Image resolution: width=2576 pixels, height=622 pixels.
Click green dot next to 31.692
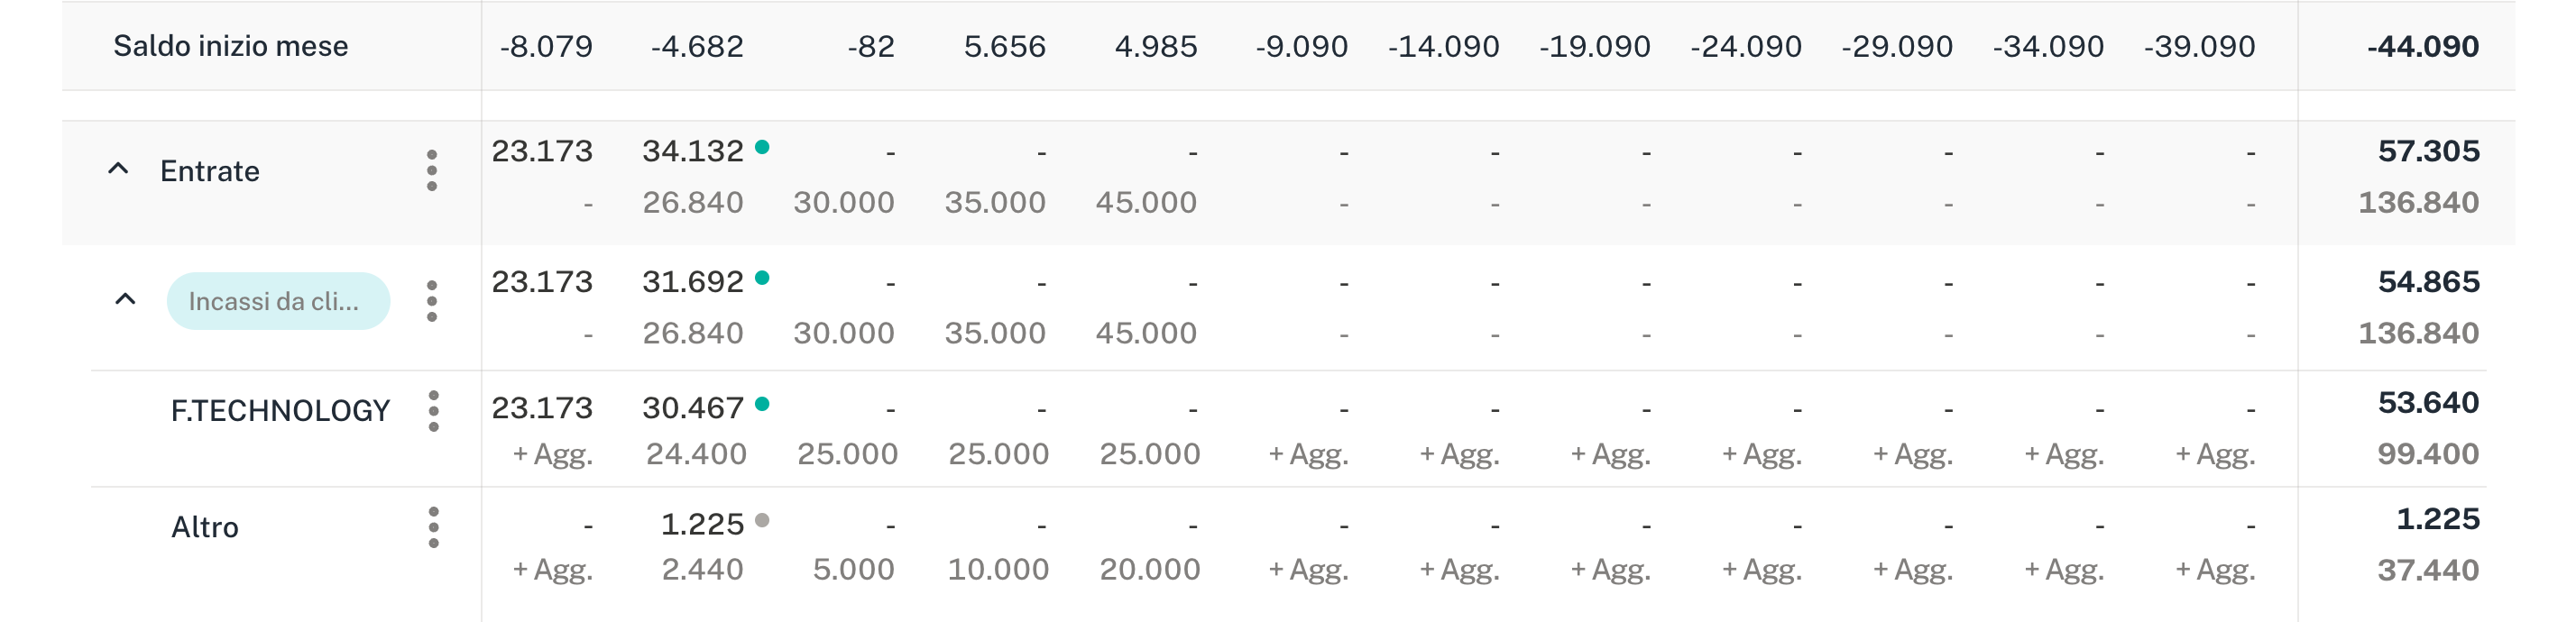tap(762, 278)
